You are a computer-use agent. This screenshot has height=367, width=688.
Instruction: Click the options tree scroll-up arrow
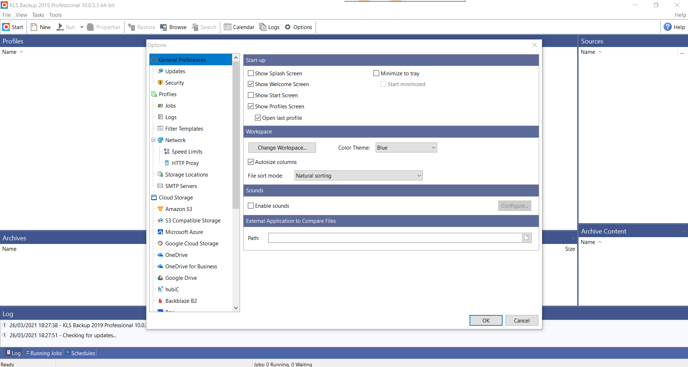pyautogui.click(x=236, y=57)
